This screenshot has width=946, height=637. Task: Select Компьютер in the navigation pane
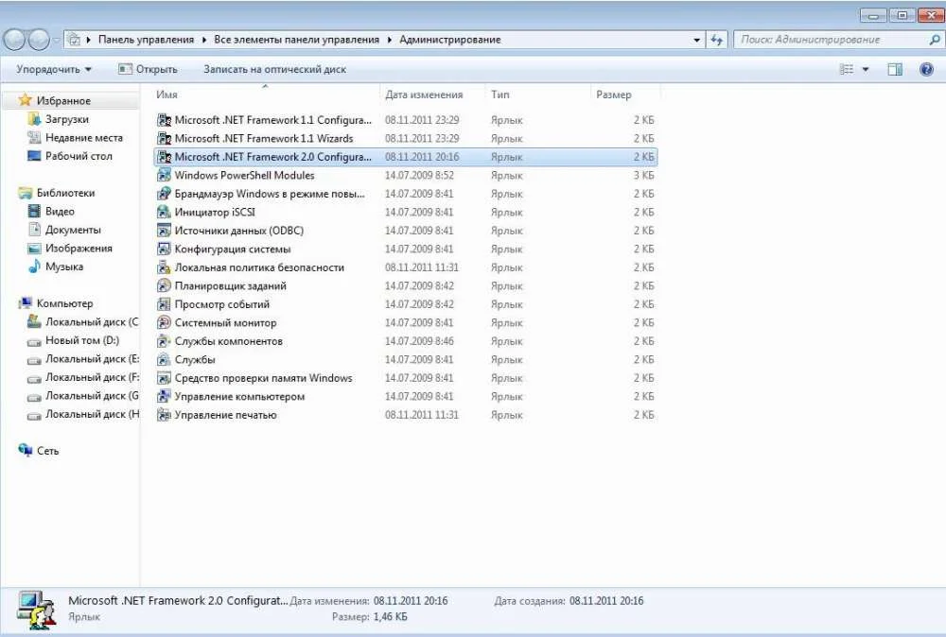64,303
